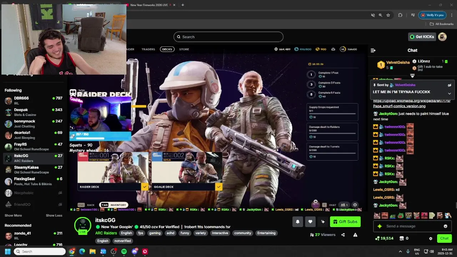
Task: Expand the gift leaderboard using the small arrow
Action: point(412,76)
